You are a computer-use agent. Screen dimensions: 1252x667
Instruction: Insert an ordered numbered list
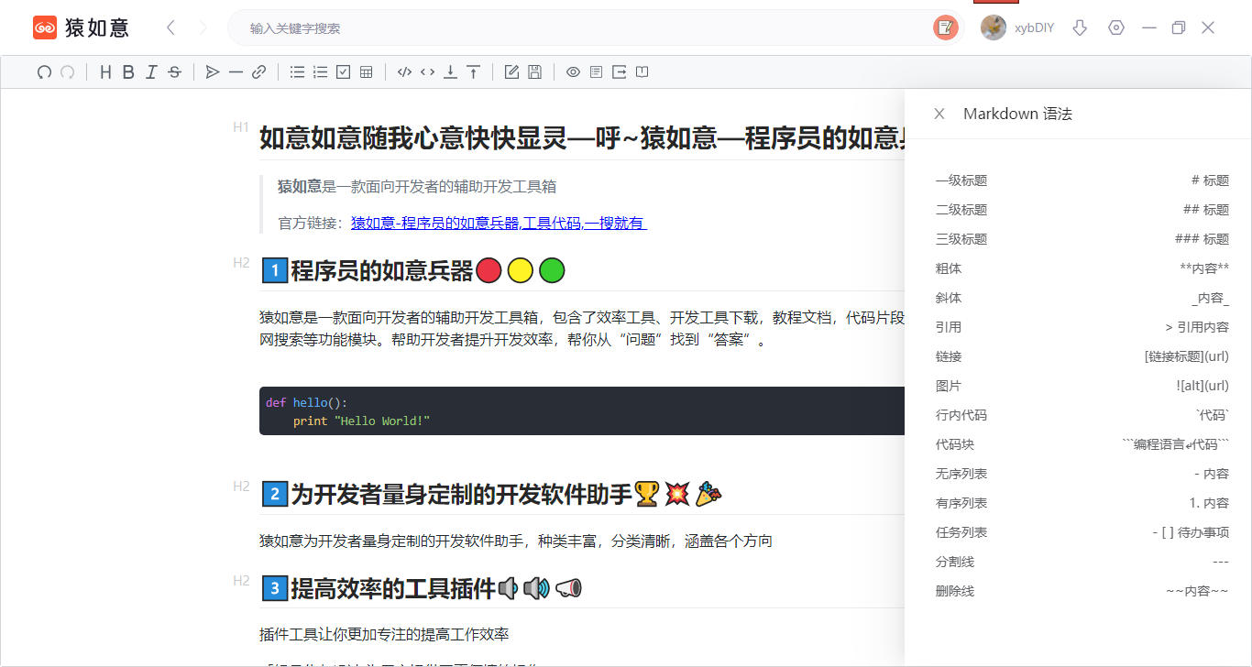pos(320,72)
